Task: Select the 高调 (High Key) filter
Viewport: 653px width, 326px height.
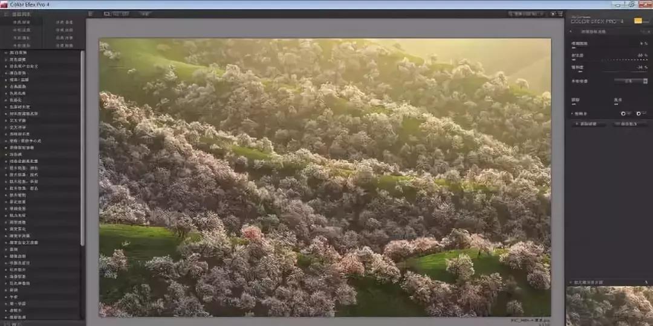Action: [x=14, y=249]
